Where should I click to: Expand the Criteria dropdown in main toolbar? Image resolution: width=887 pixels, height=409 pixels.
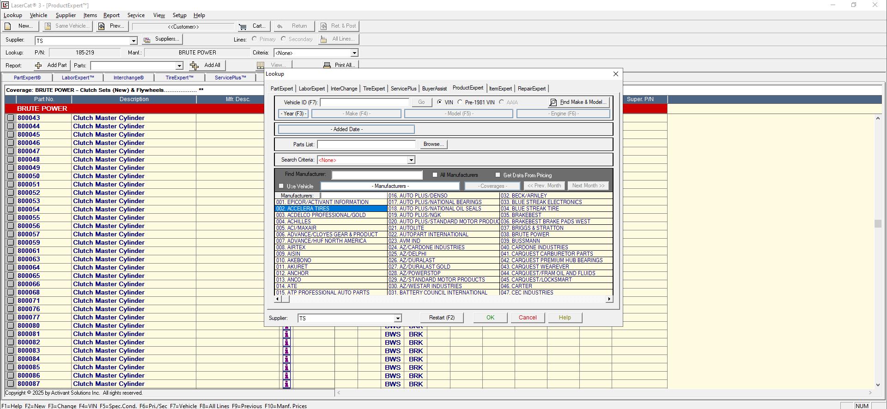click(x=354, y=53)
